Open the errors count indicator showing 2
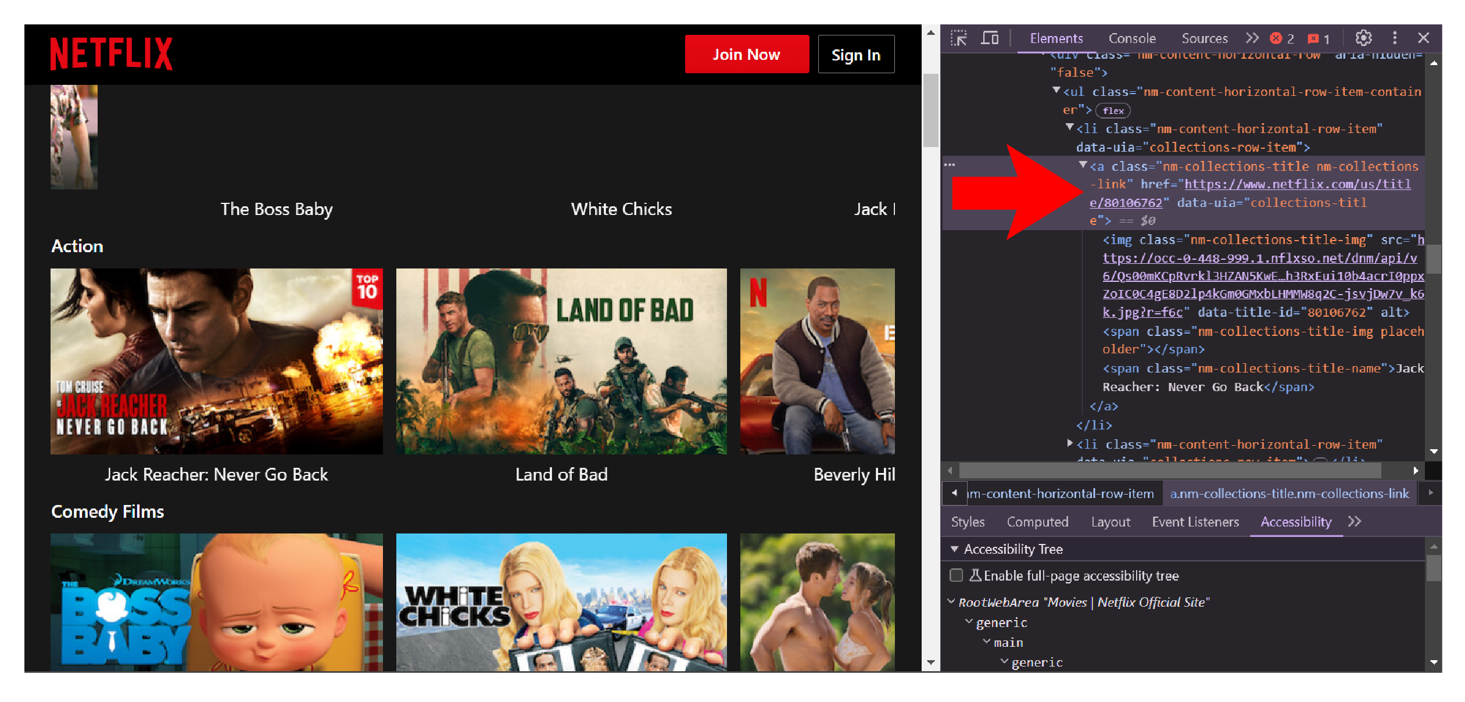The height and width of the screenshot is (702, 1465). (x=1282, y=38)
